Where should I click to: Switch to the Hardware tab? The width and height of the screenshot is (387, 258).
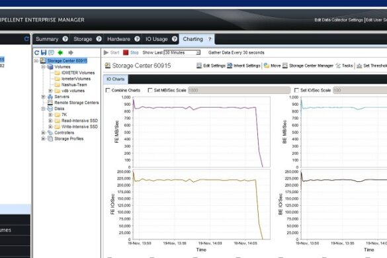(x=118, y=39)
